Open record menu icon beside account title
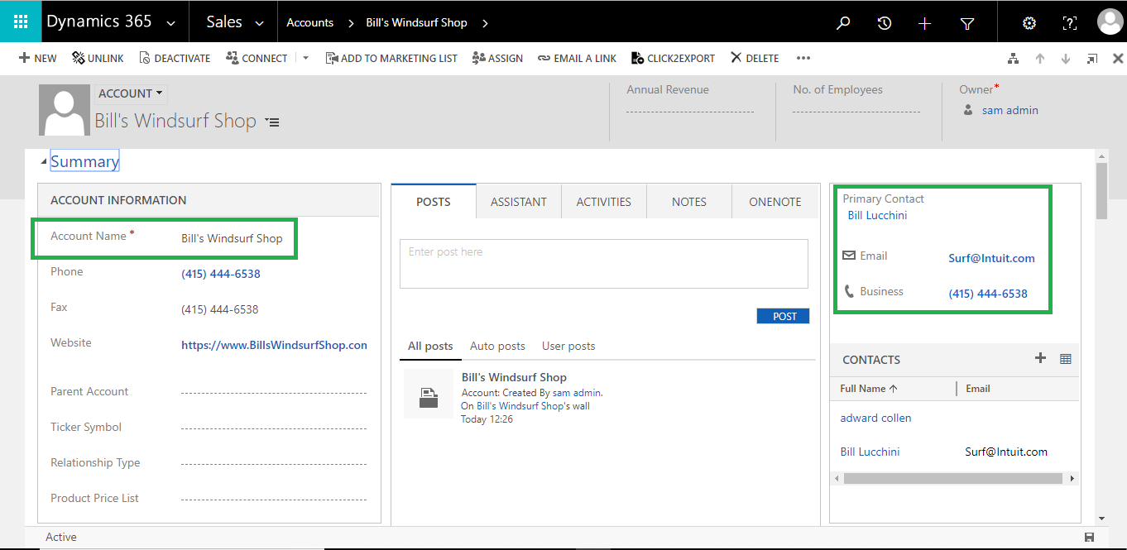Image resolution: width=1127 pixels, height=550 pixels. click(272, 122)
